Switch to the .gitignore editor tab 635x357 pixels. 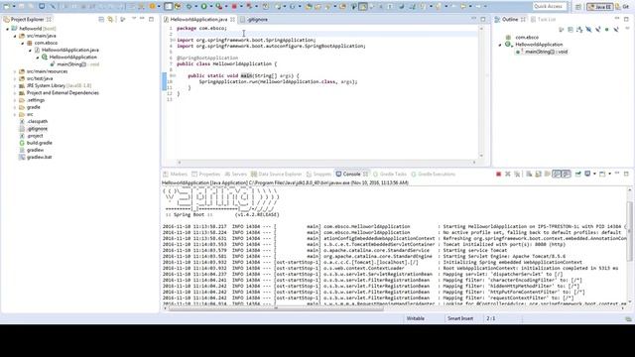point(257,20)
